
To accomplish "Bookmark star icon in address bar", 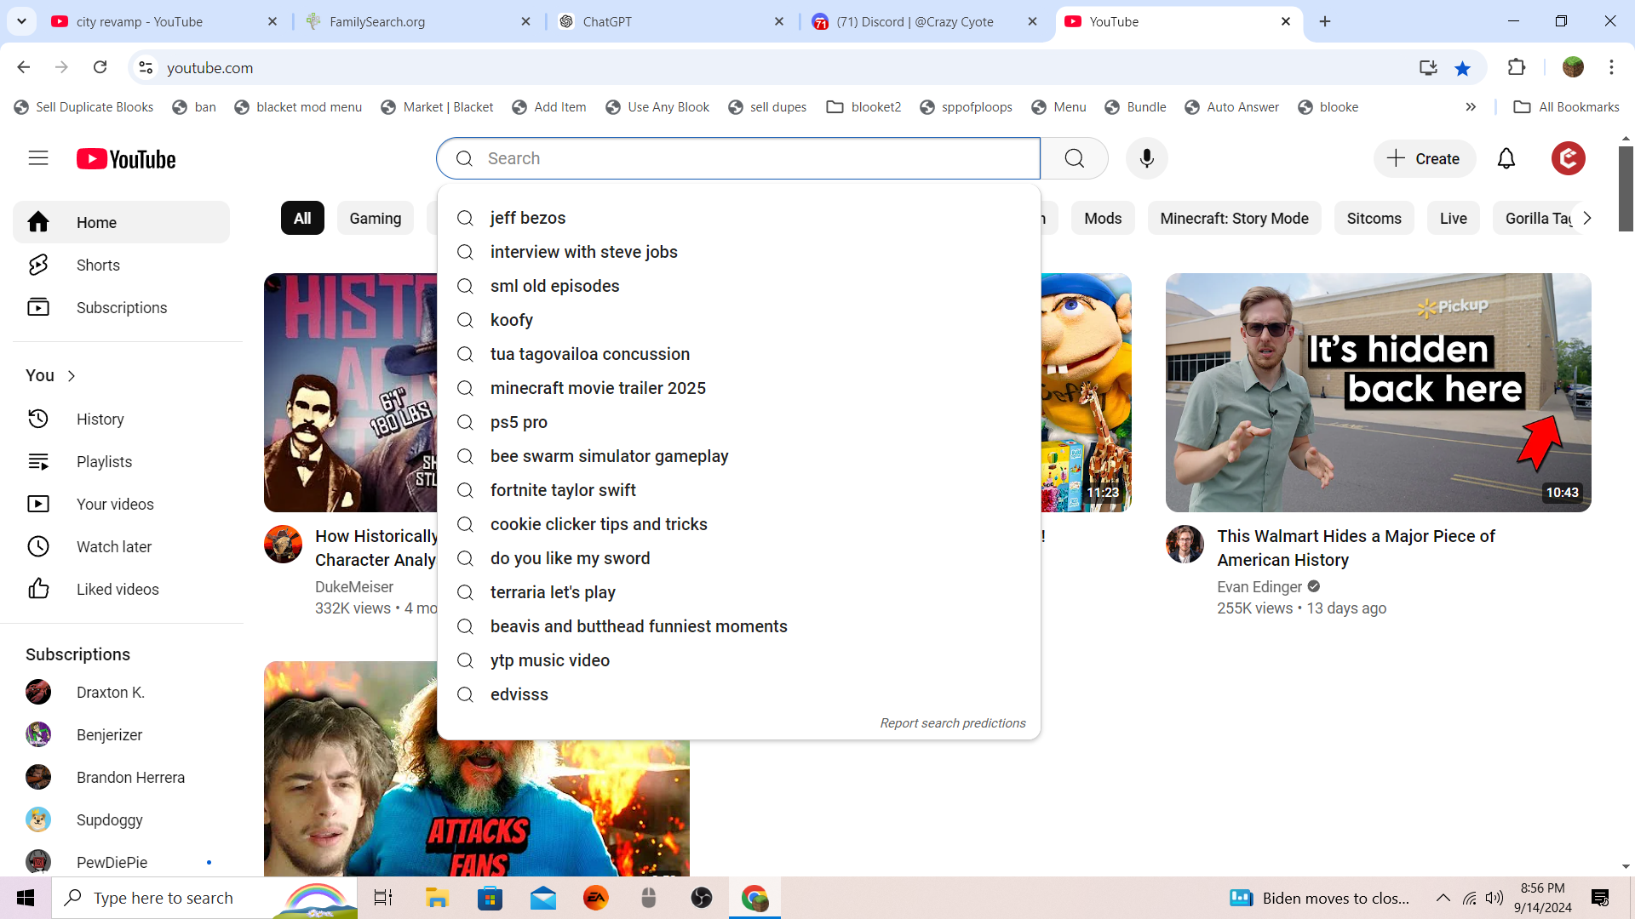I will [x=1462, y=68].
